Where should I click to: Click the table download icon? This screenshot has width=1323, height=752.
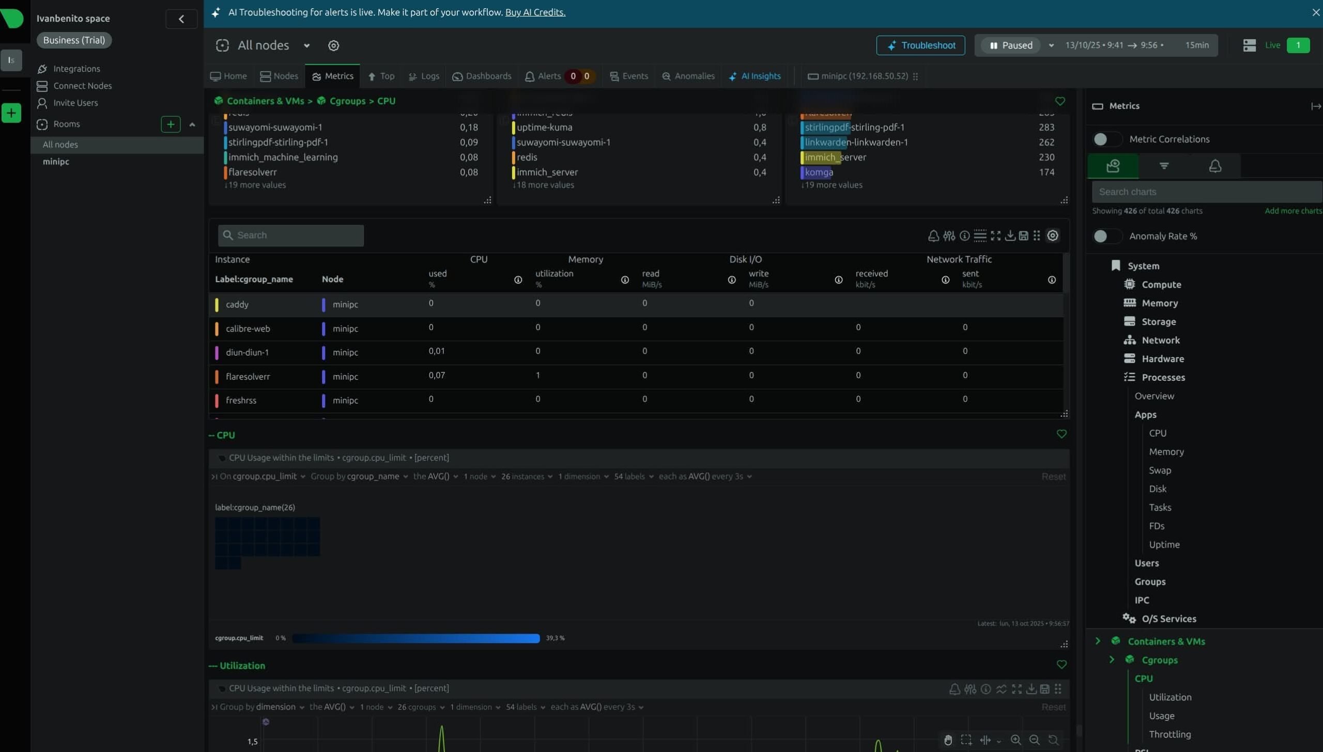(x=1010, y=236)
